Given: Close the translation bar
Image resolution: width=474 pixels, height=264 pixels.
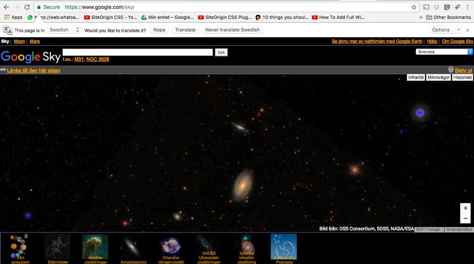Looking at the screenshot, I should click(468, 30).
